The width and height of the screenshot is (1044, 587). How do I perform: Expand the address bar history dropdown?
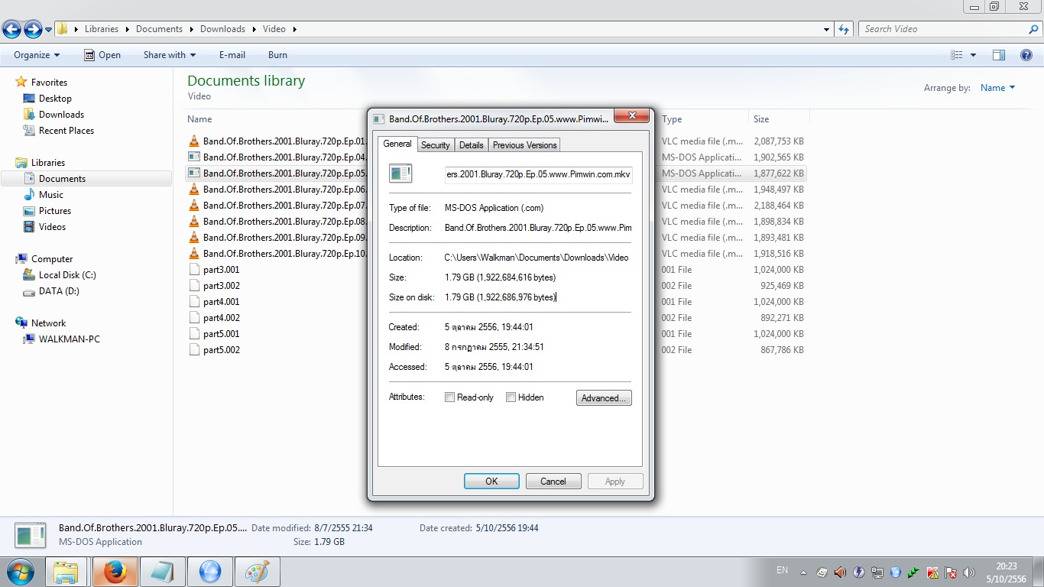click(827, 29)
